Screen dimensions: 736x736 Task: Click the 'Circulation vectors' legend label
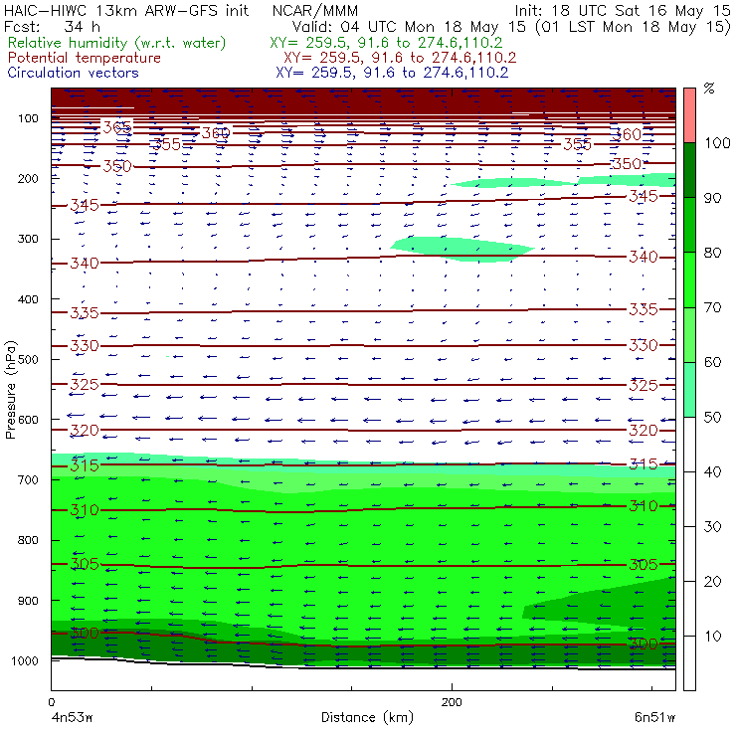[74, 73]
